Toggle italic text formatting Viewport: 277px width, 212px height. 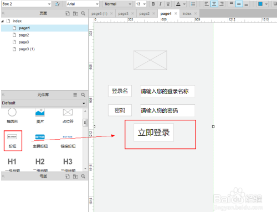tap(161, 4)
